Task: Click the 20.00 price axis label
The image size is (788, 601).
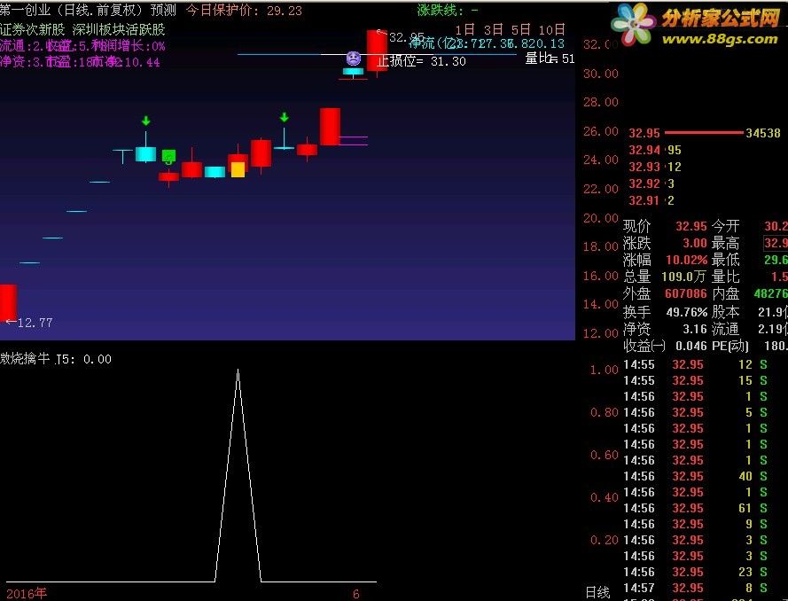Action: click(601, 218)
